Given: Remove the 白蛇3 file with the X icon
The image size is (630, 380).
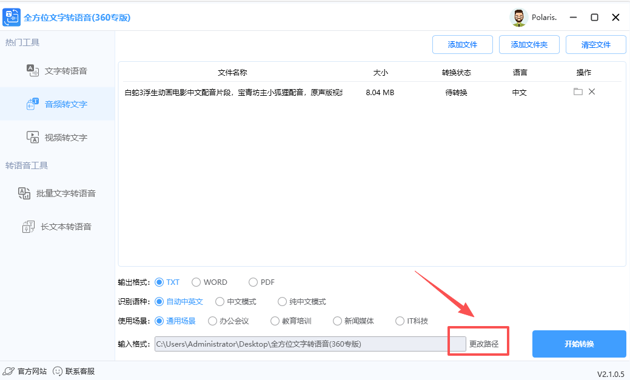Looking at the screenshot, I should 592,92.
